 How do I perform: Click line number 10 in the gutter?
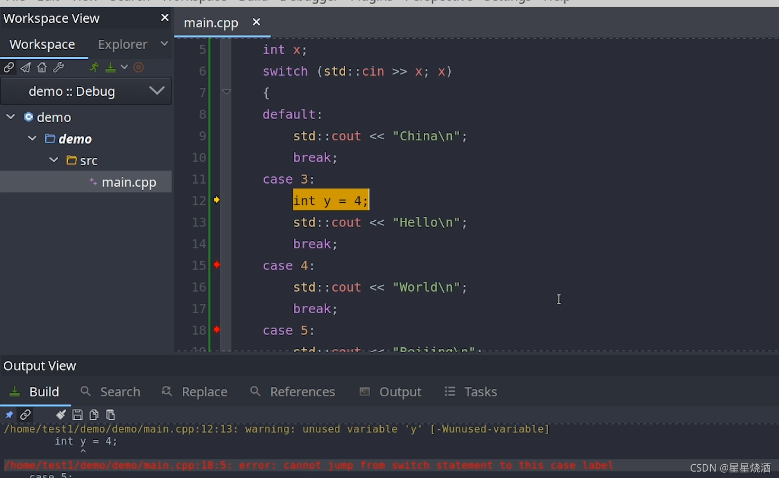[x=199, y=158]
